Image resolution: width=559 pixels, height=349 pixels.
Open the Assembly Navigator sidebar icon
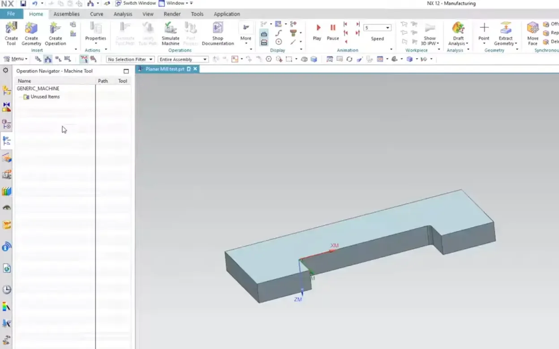6,91
